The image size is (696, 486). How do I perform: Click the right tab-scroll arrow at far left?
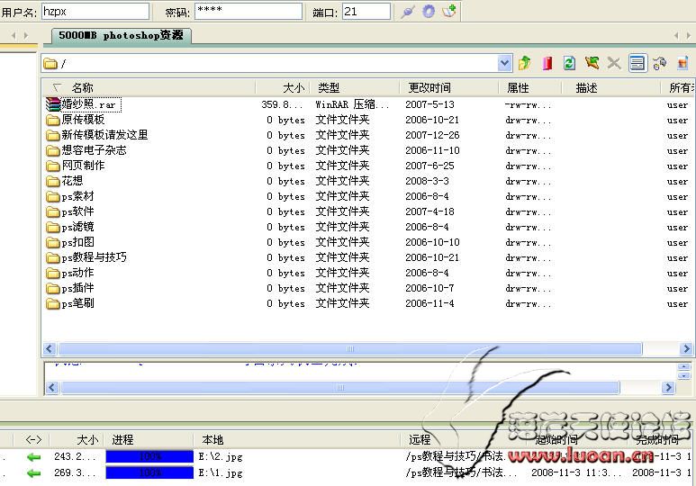pyautogui.click(x=26, y=35)
